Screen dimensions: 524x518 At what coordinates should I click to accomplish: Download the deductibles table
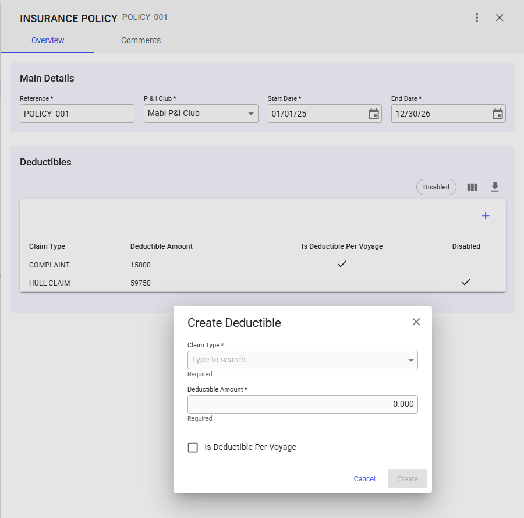pyautogui.click(x=495, y=187)
